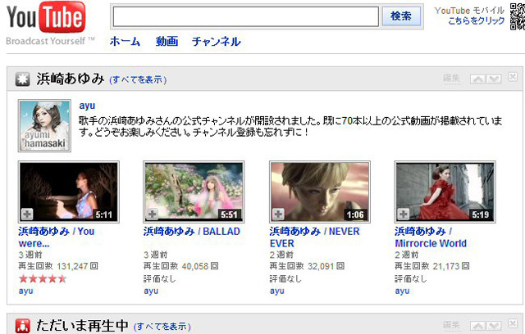This screenshot has width=525, height=334.
Task: Click the YouTube mobile QR code
Action: pyautogui.click(x=518, y=16)
